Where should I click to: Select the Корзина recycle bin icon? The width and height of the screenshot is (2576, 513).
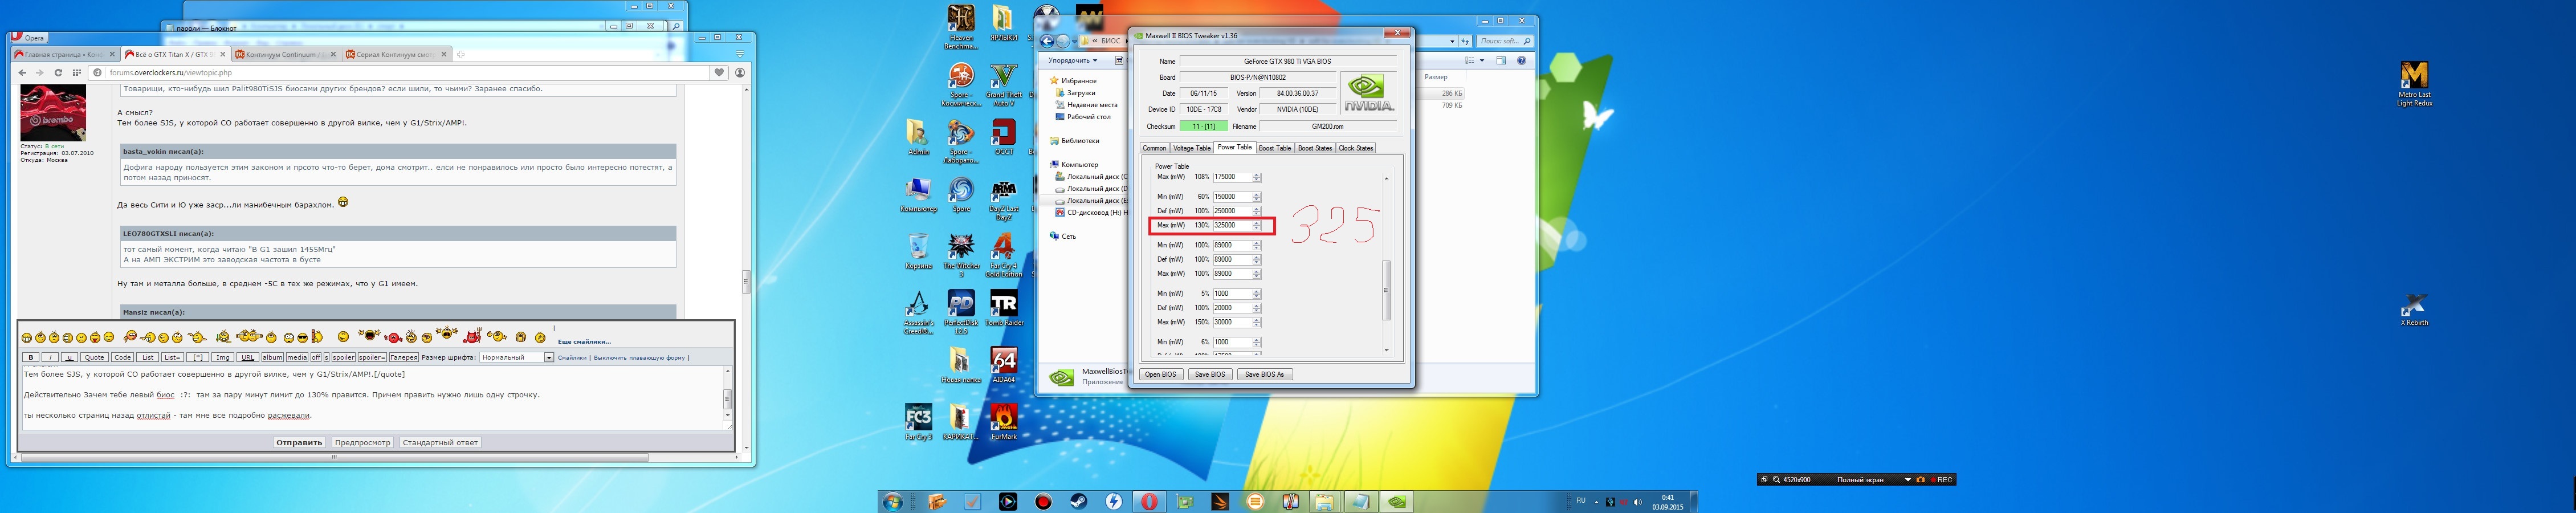918,252
